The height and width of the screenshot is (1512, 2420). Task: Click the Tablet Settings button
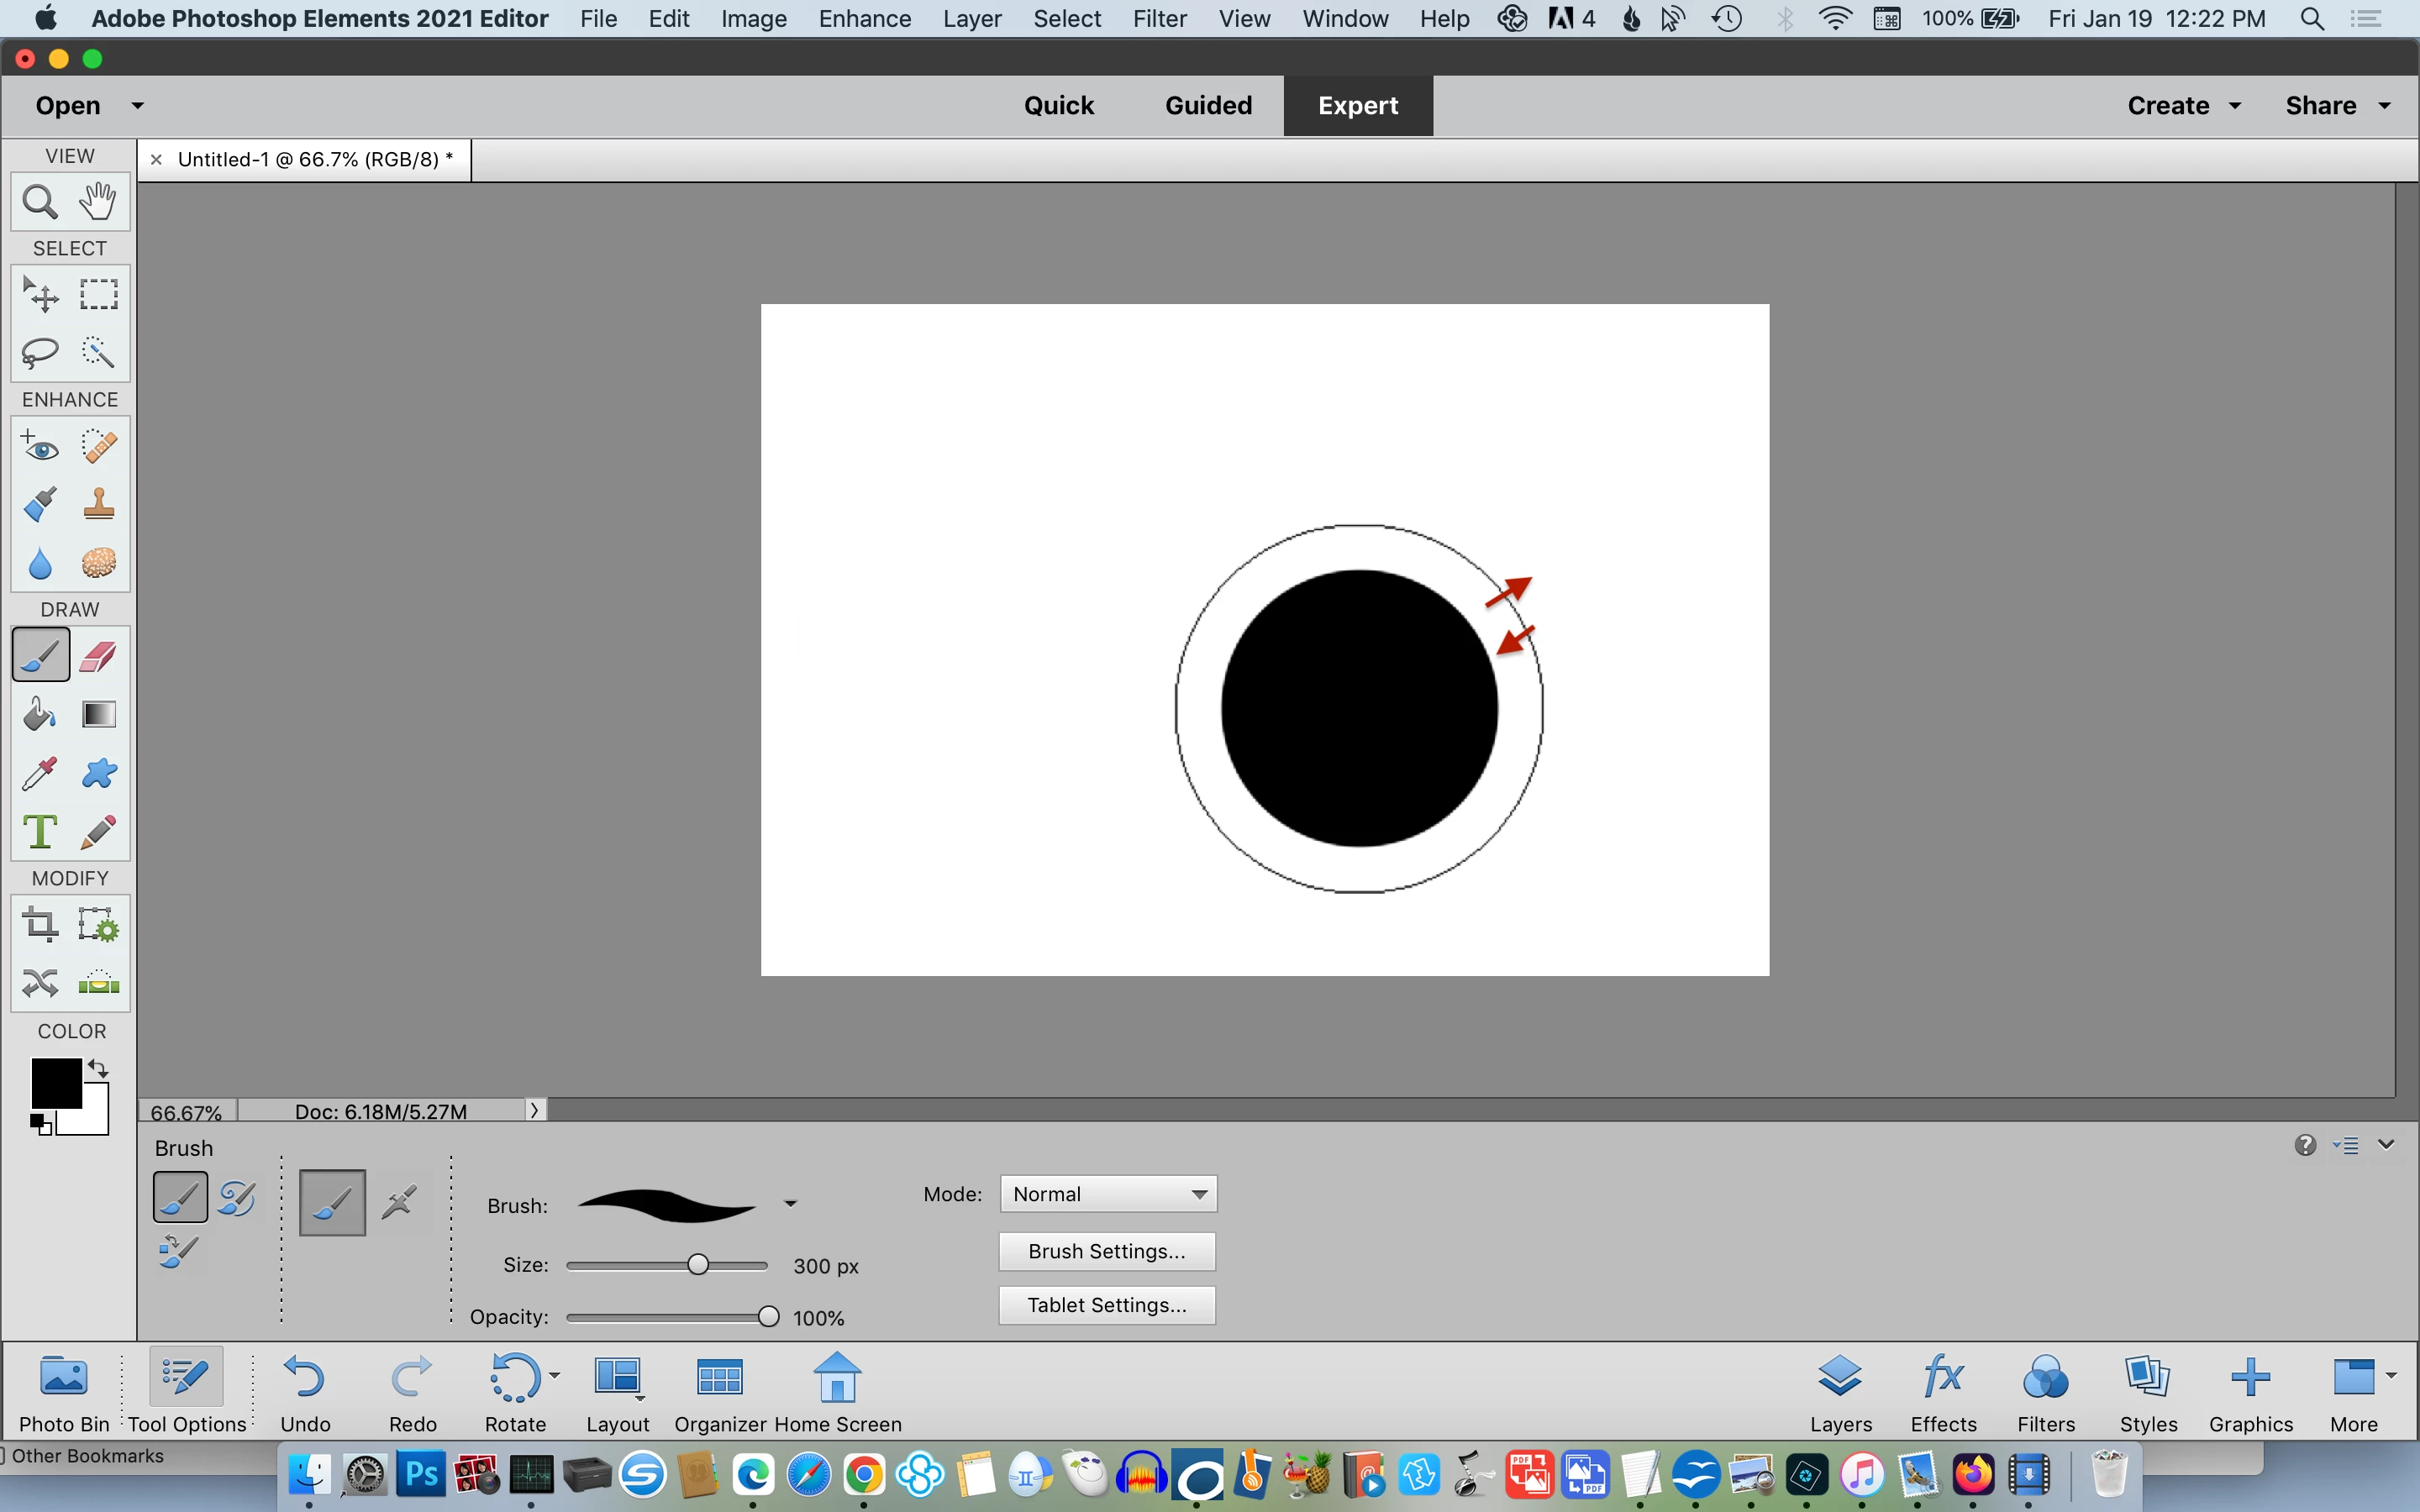pyautogui.click(x=1107, y=1305)
